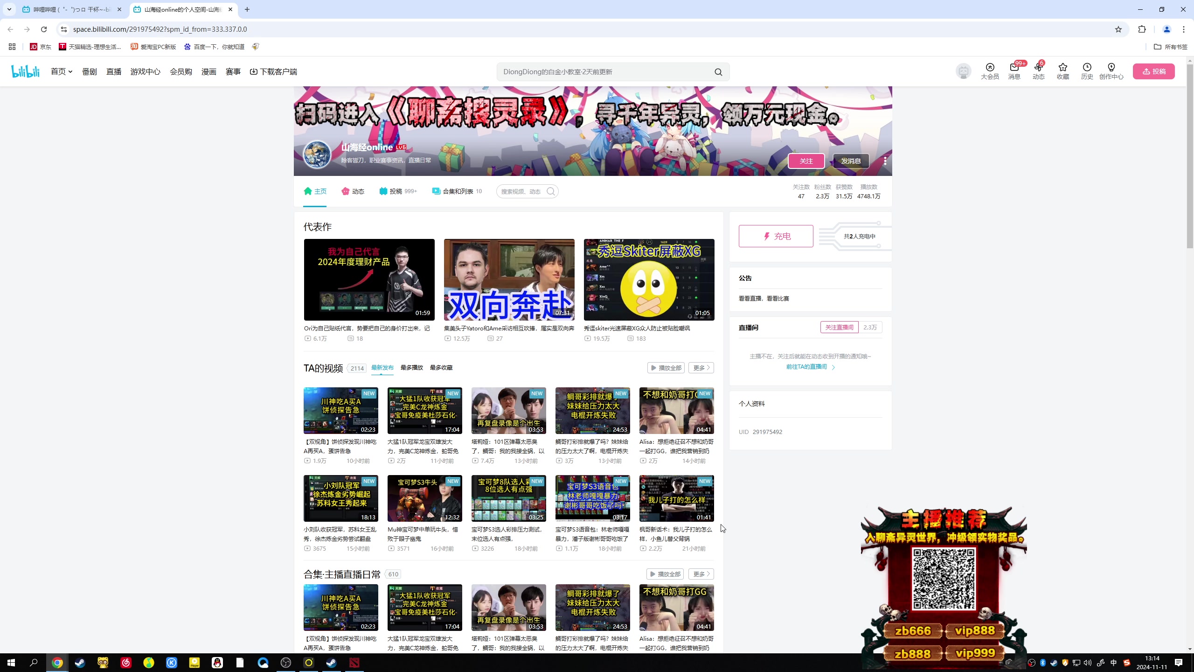This screenshot has height=672, width=1194.
Task: Open the Chrome three-dot menu
Action: 1184,29
